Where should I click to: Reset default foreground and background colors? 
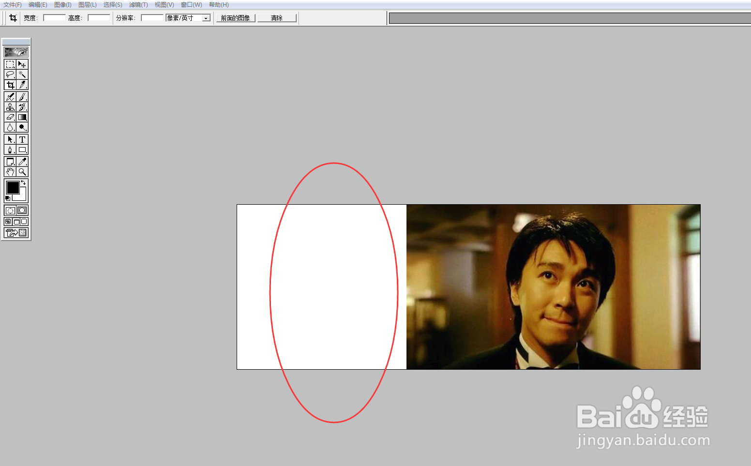coord(8,198)
